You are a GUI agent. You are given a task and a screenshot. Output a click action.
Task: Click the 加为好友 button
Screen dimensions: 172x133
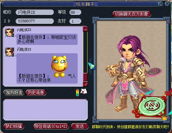(x=14, y=93)
